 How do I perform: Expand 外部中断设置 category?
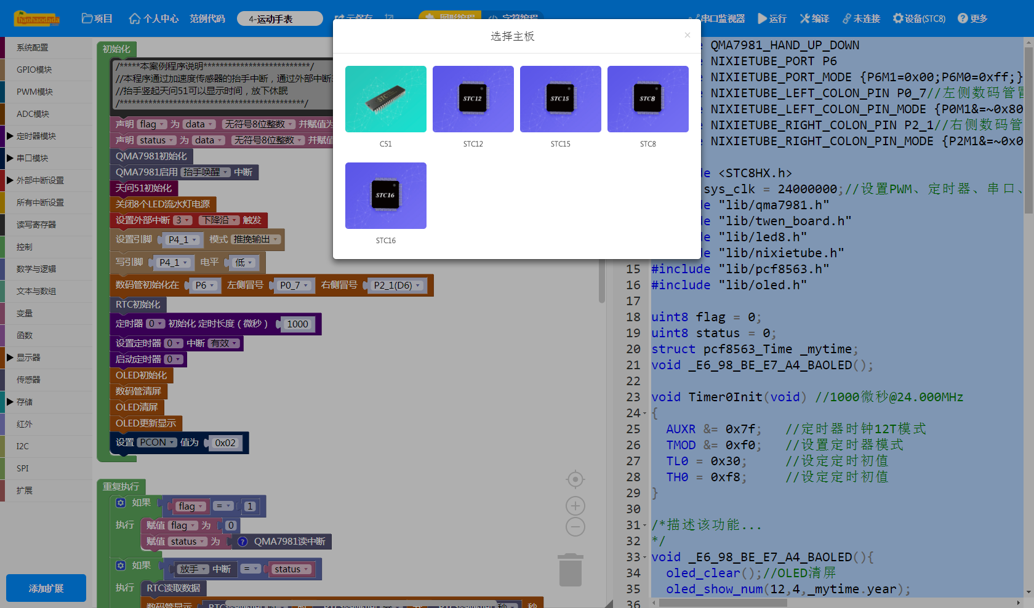46,180
